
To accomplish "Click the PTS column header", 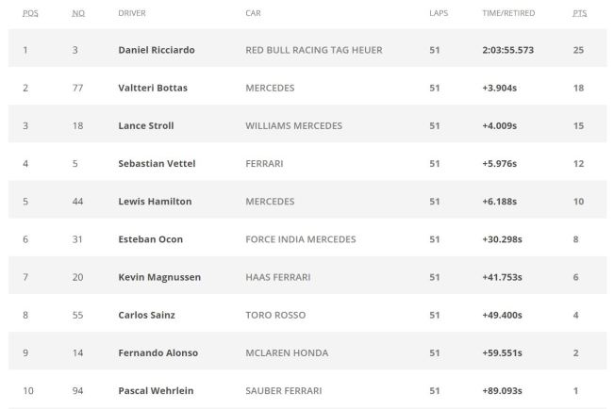I will (579, 14).
